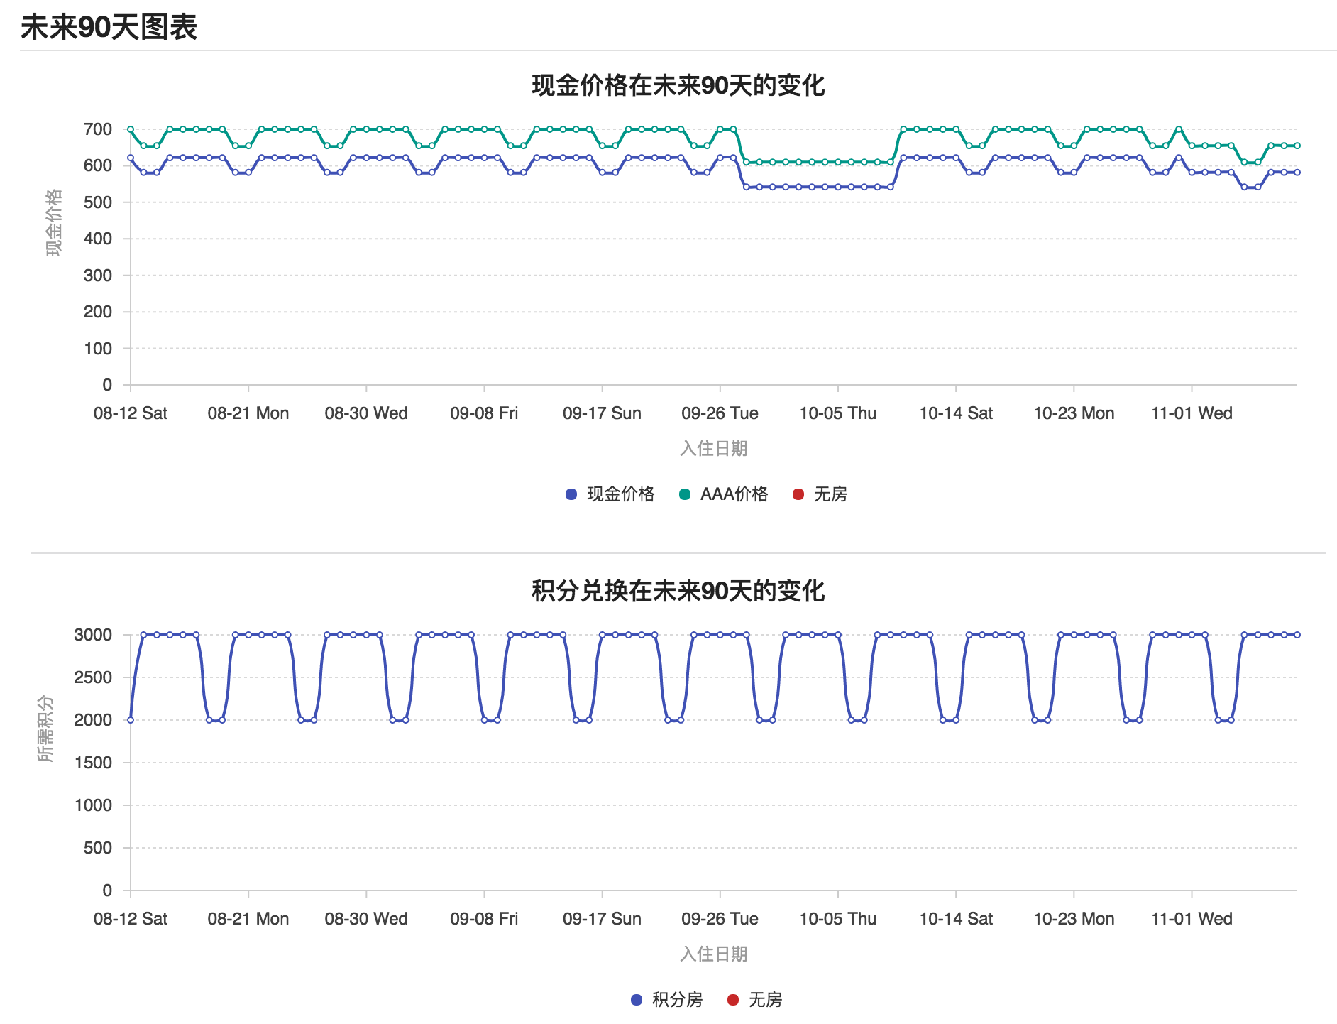Click the 现金价格 vertical axis title
This screenshot has width=1337, height=1024.
(x=54, y=222)
